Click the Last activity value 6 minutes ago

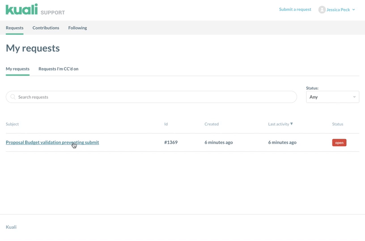(282, 142)
